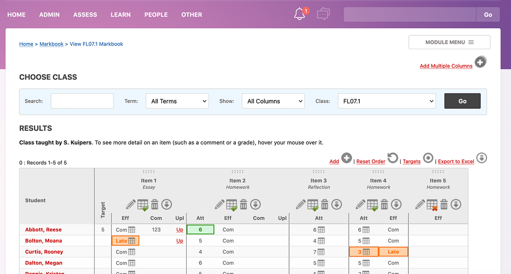
Task: Open Item 4 enter data grid icon
Action: (x=372, y=205)
